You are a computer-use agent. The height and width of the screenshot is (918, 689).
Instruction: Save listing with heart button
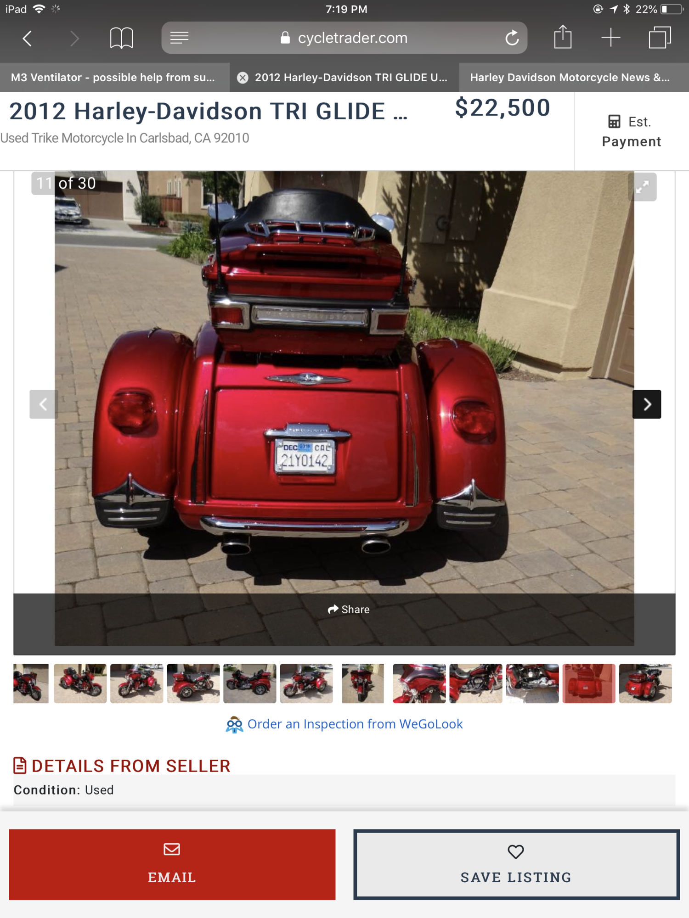coord(516,864)
